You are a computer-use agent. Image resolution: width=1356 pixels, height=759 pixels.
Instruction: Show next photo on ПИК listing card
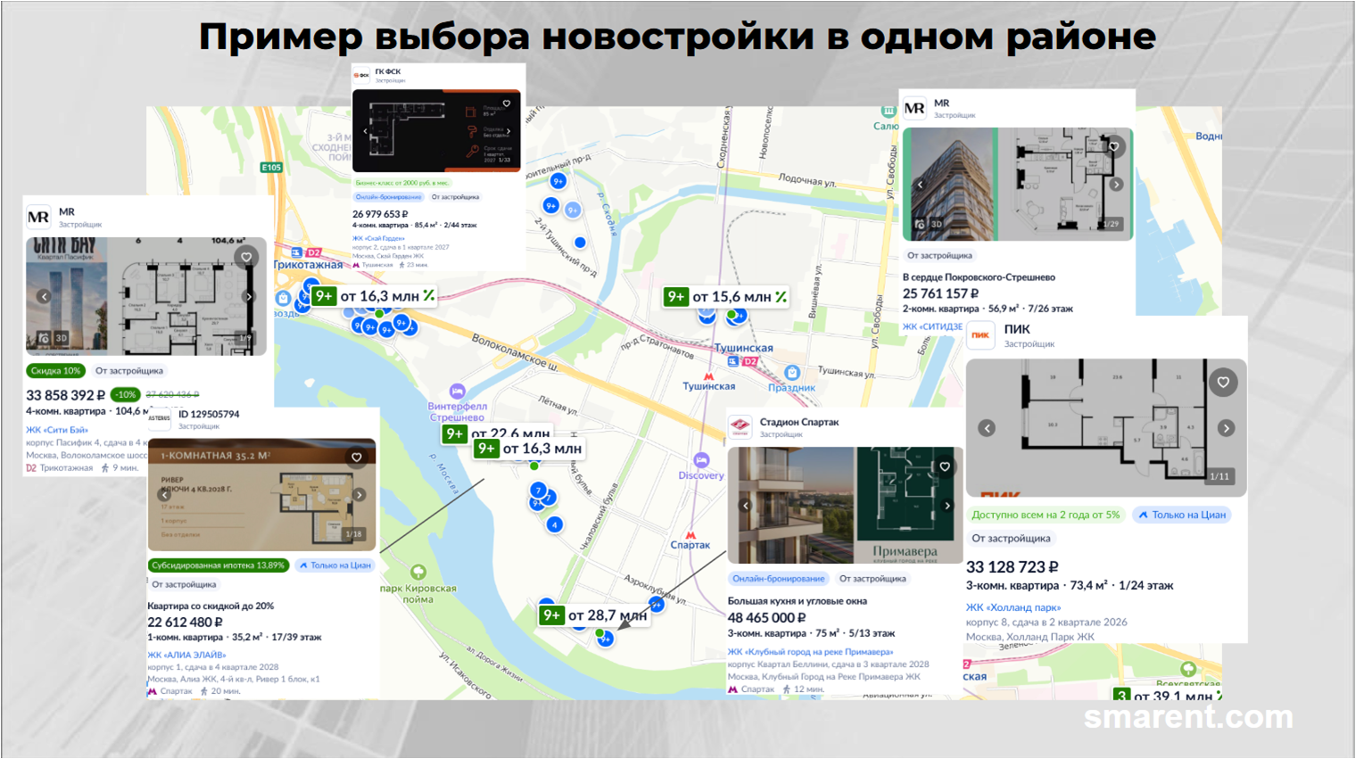click(x=1227, y=428)
